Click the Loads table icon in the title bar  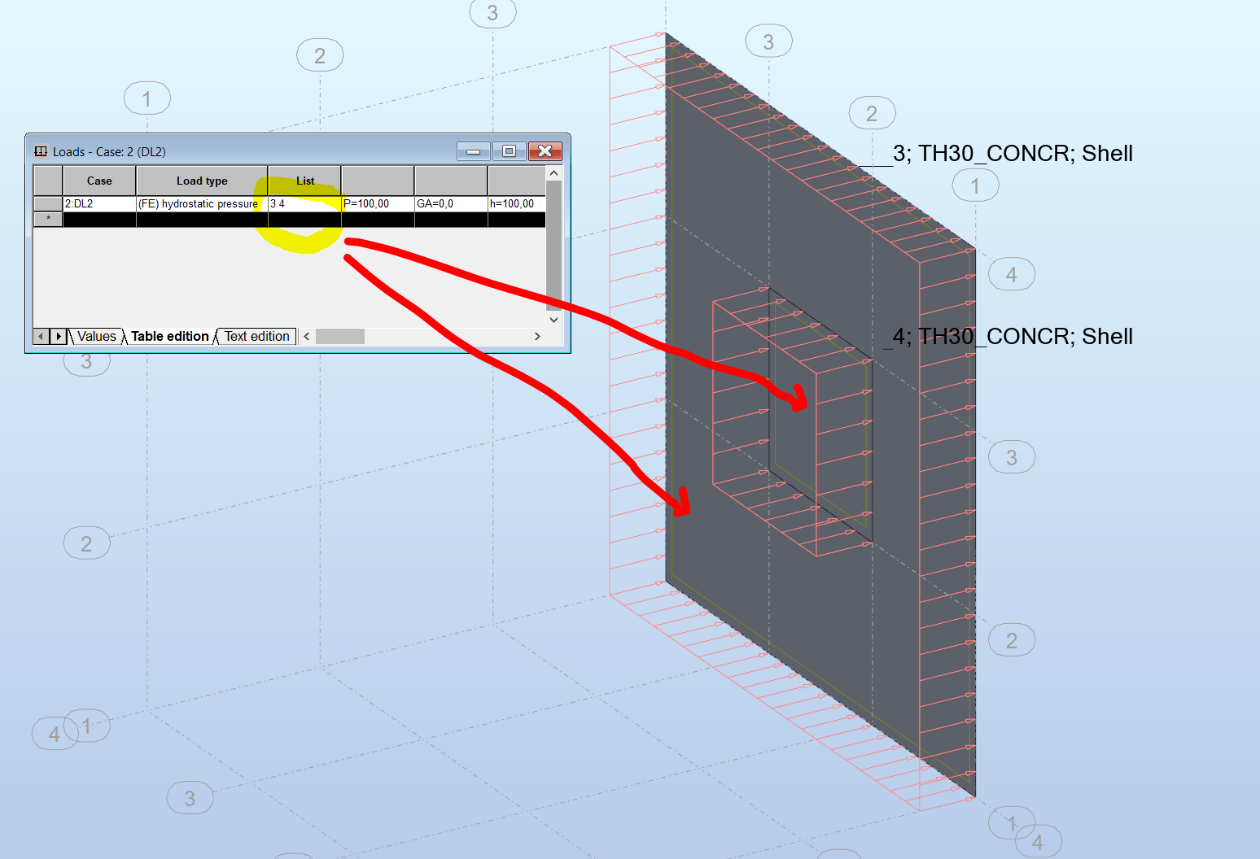[x=41, y=151]
